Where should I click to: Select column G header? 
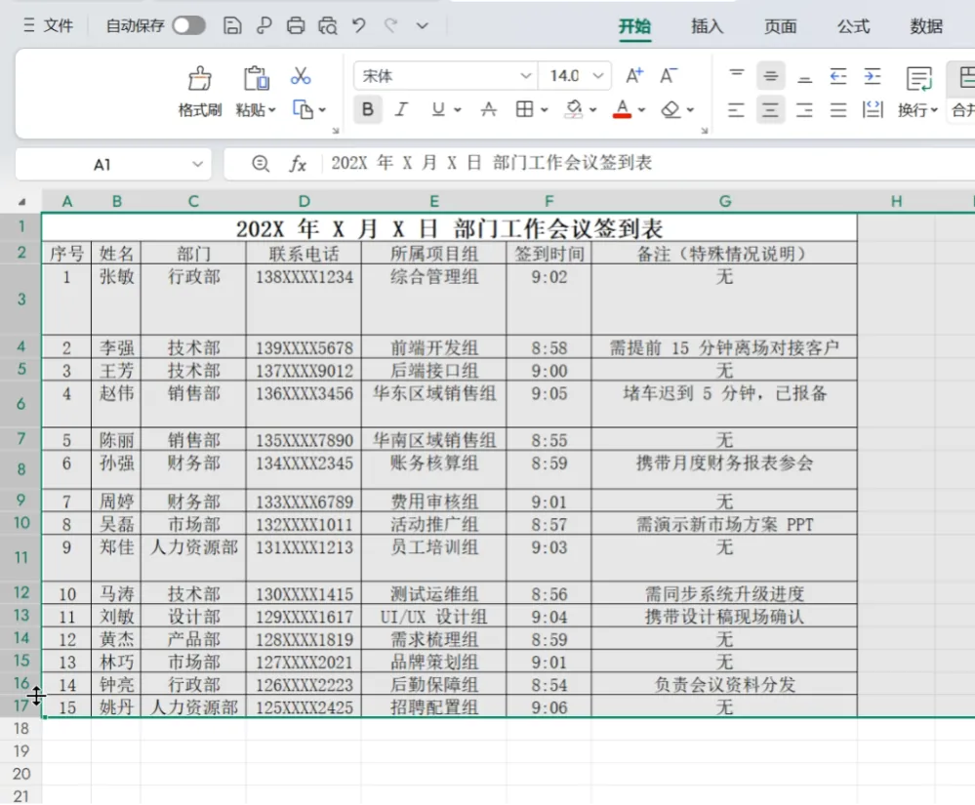click(x=724, y=201)
